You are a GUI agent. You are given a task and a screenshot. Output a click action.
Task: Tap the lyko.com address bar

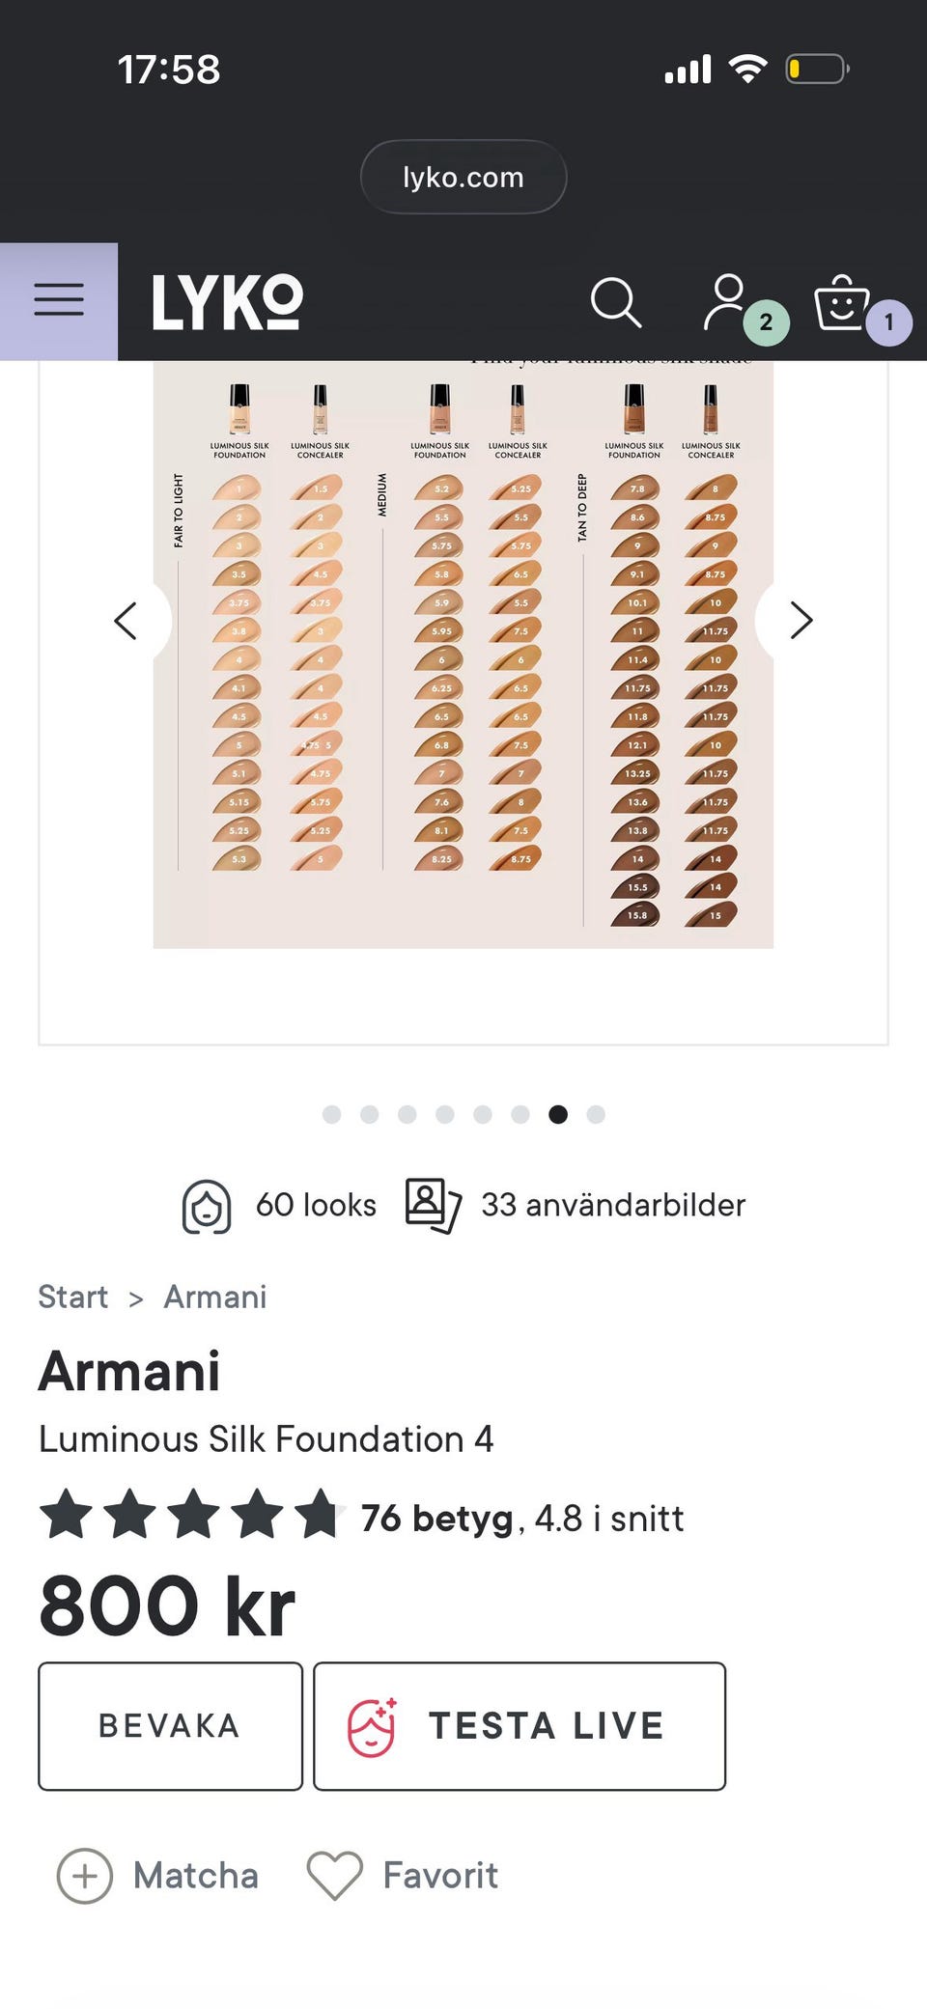click(463, 177)
